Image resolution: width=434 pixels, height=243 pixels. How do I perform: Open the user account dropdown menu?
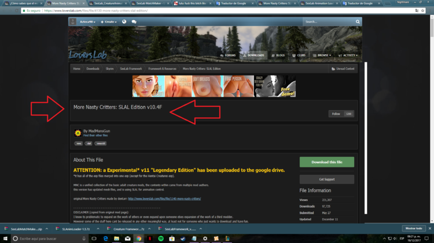coord(87,21)
